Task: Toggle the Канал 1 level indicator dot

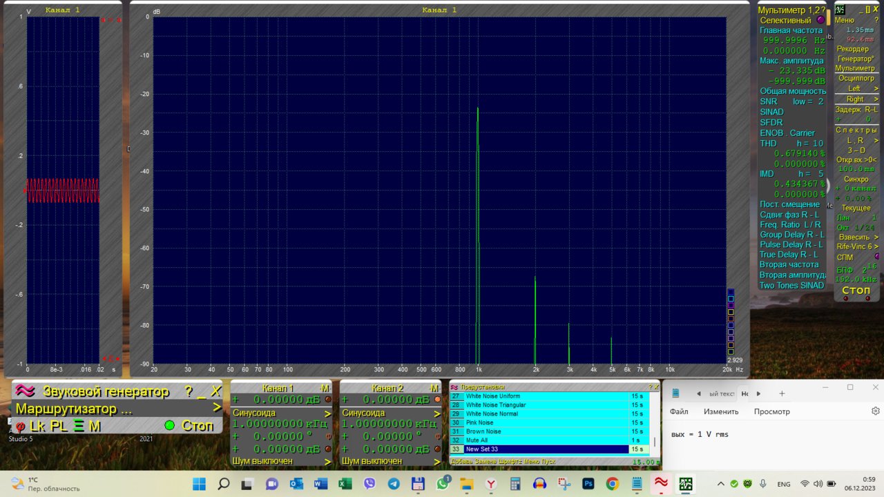Action: 328,400
